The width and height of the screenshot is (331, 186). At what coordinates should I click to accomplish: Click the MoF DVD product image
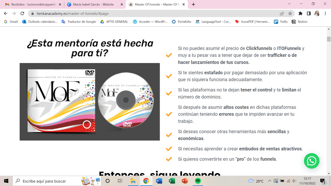[x=90, y=102]
